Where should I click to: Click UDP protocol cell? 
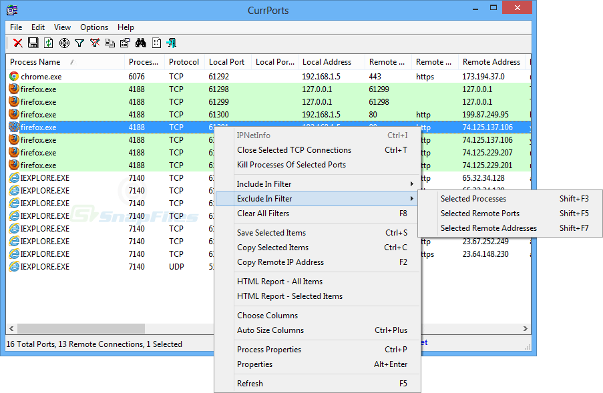[176, 267]
